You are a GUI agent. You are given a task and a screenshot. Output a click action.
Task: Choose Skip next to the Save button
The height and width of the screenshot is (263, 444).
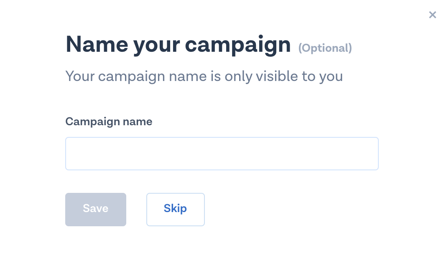click(x=175, y=209)
